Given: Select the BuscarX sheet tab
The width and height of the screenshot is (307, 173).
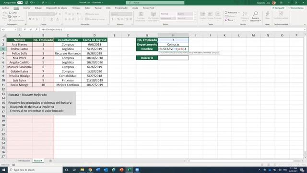Looking at the screenshot, I should coord(38,161).
